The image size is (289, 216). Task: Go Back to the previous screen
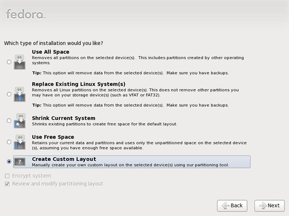pos(232,206)
